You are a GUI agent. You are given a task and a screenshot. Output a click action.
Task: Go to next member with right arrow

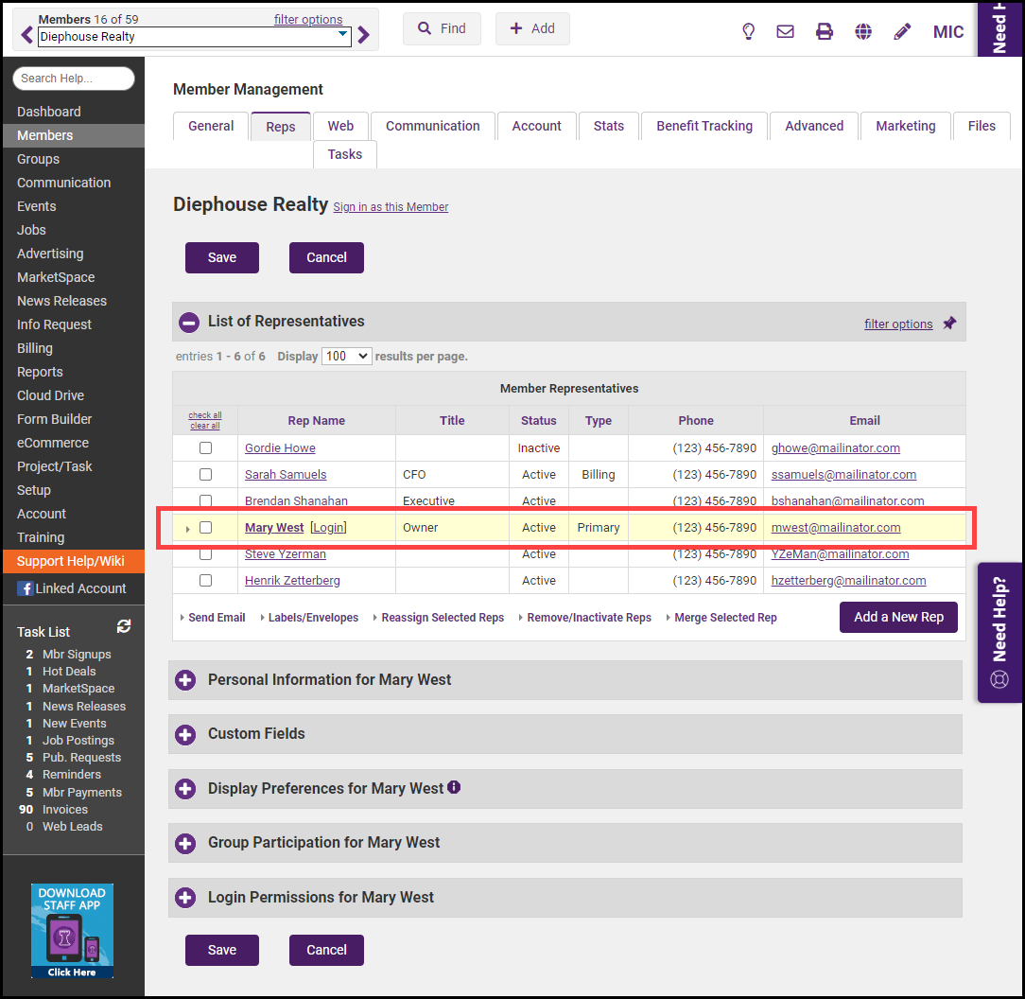tap(364, 36)
